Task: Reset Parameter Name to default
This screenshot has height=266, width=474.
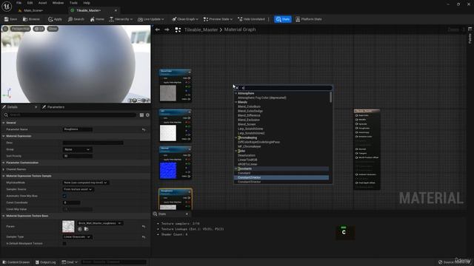Action: tap(144, 130)
